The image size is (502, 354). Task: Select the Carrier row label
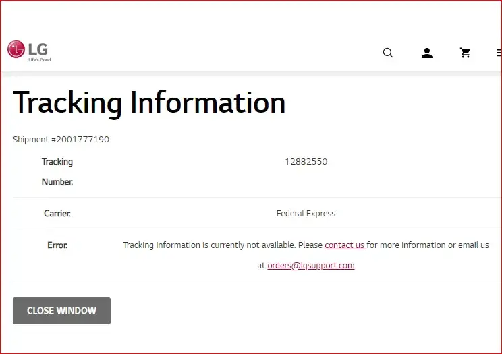[x=57, y=214]
